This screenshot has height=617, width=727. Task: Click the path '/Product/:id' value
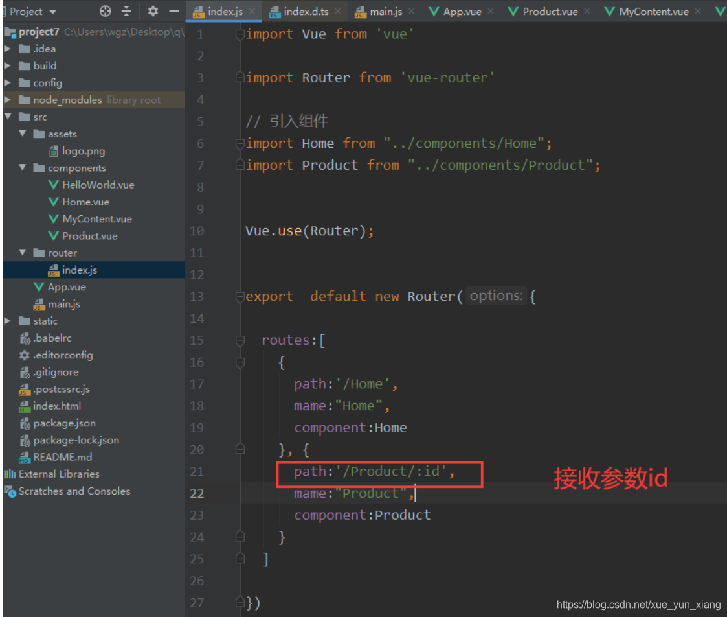point(392,471)
